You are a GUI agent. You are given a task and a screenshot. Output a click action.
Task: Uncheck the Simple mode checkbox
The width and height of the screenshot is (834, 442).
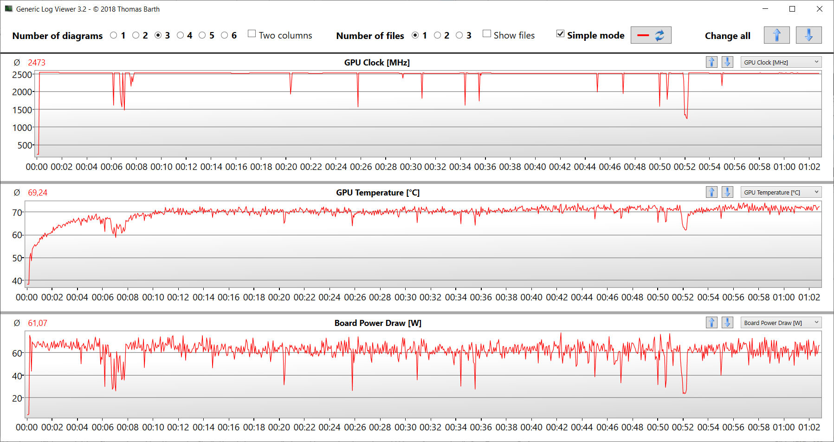561,34
